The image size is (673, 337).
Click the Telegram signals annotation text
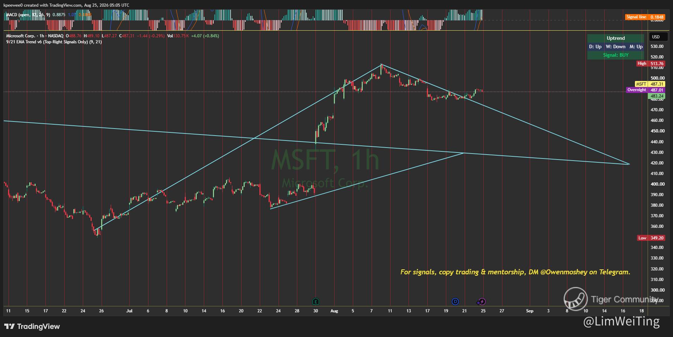click(515, 272)
